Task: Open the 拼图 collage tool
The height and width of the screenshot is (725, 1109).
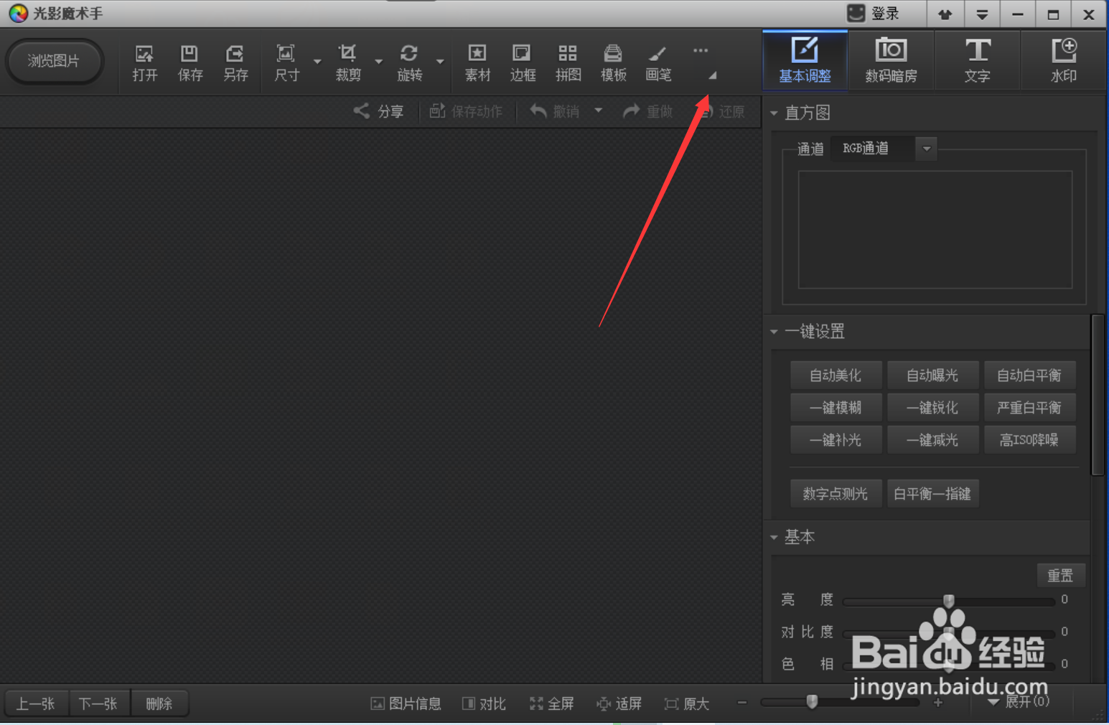Action: click(x=568, y=63)
